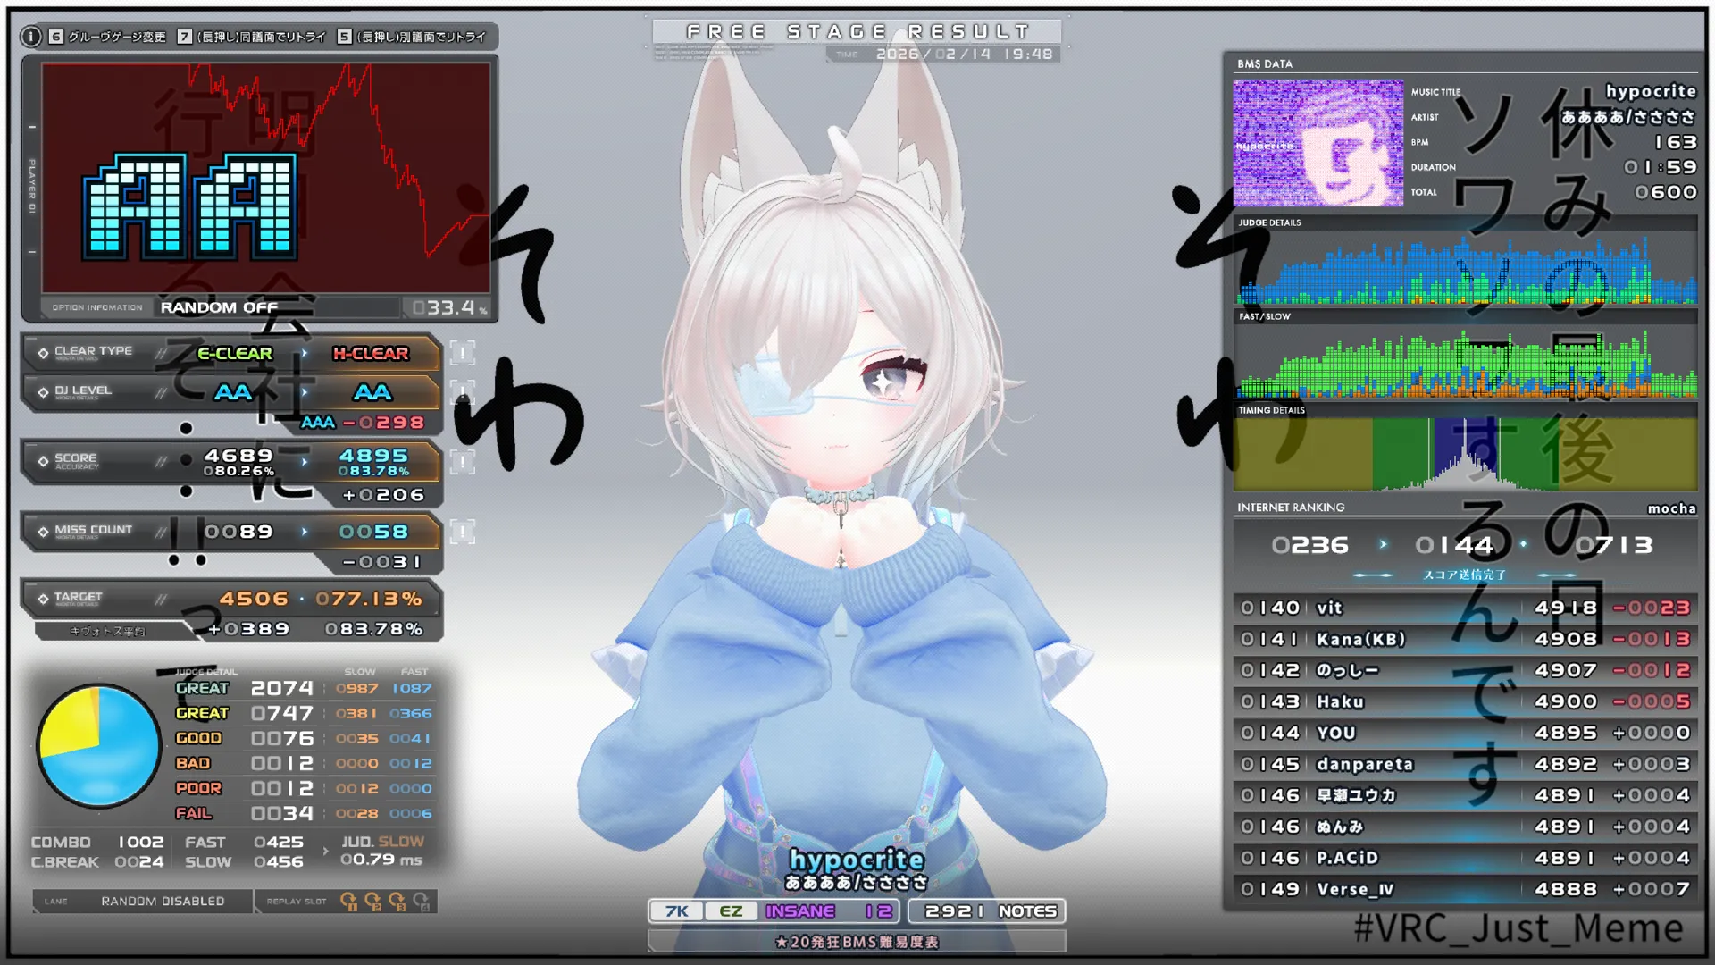The image size is (1715, 965).
Task: Select ranking row 0145 danpareta
Action: (1465, 764)
